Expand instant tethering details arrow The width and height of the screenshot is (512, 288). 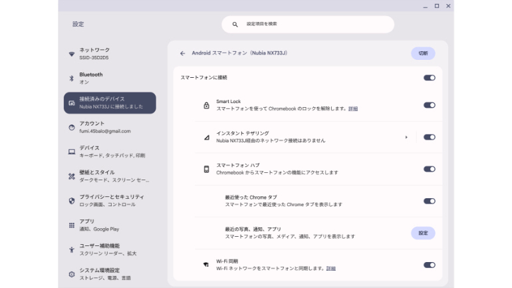coord(406,137)
